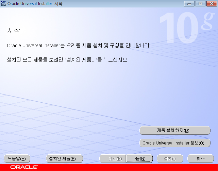The width and height of the screenshot is (218, 171).
Task: Click the 설치(I) install button
Action: pos(170,159)
